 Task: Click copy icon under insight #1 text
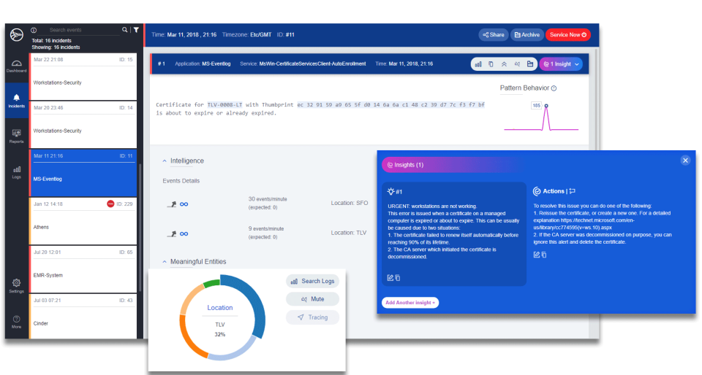pos(398,278)
